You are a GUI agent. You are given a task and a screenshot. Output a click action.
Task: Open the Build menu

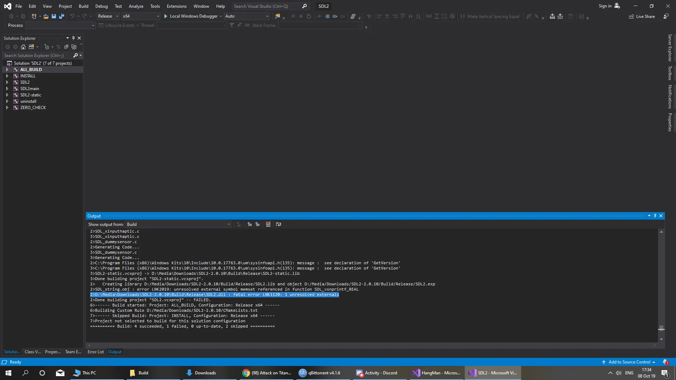83,6
